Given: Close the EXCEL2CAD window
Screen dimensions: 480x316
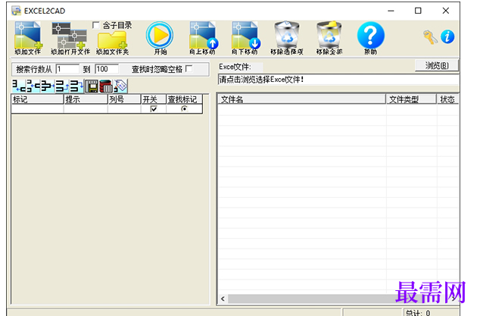Looking at the screenshot, I should click(x=445, y=11).
